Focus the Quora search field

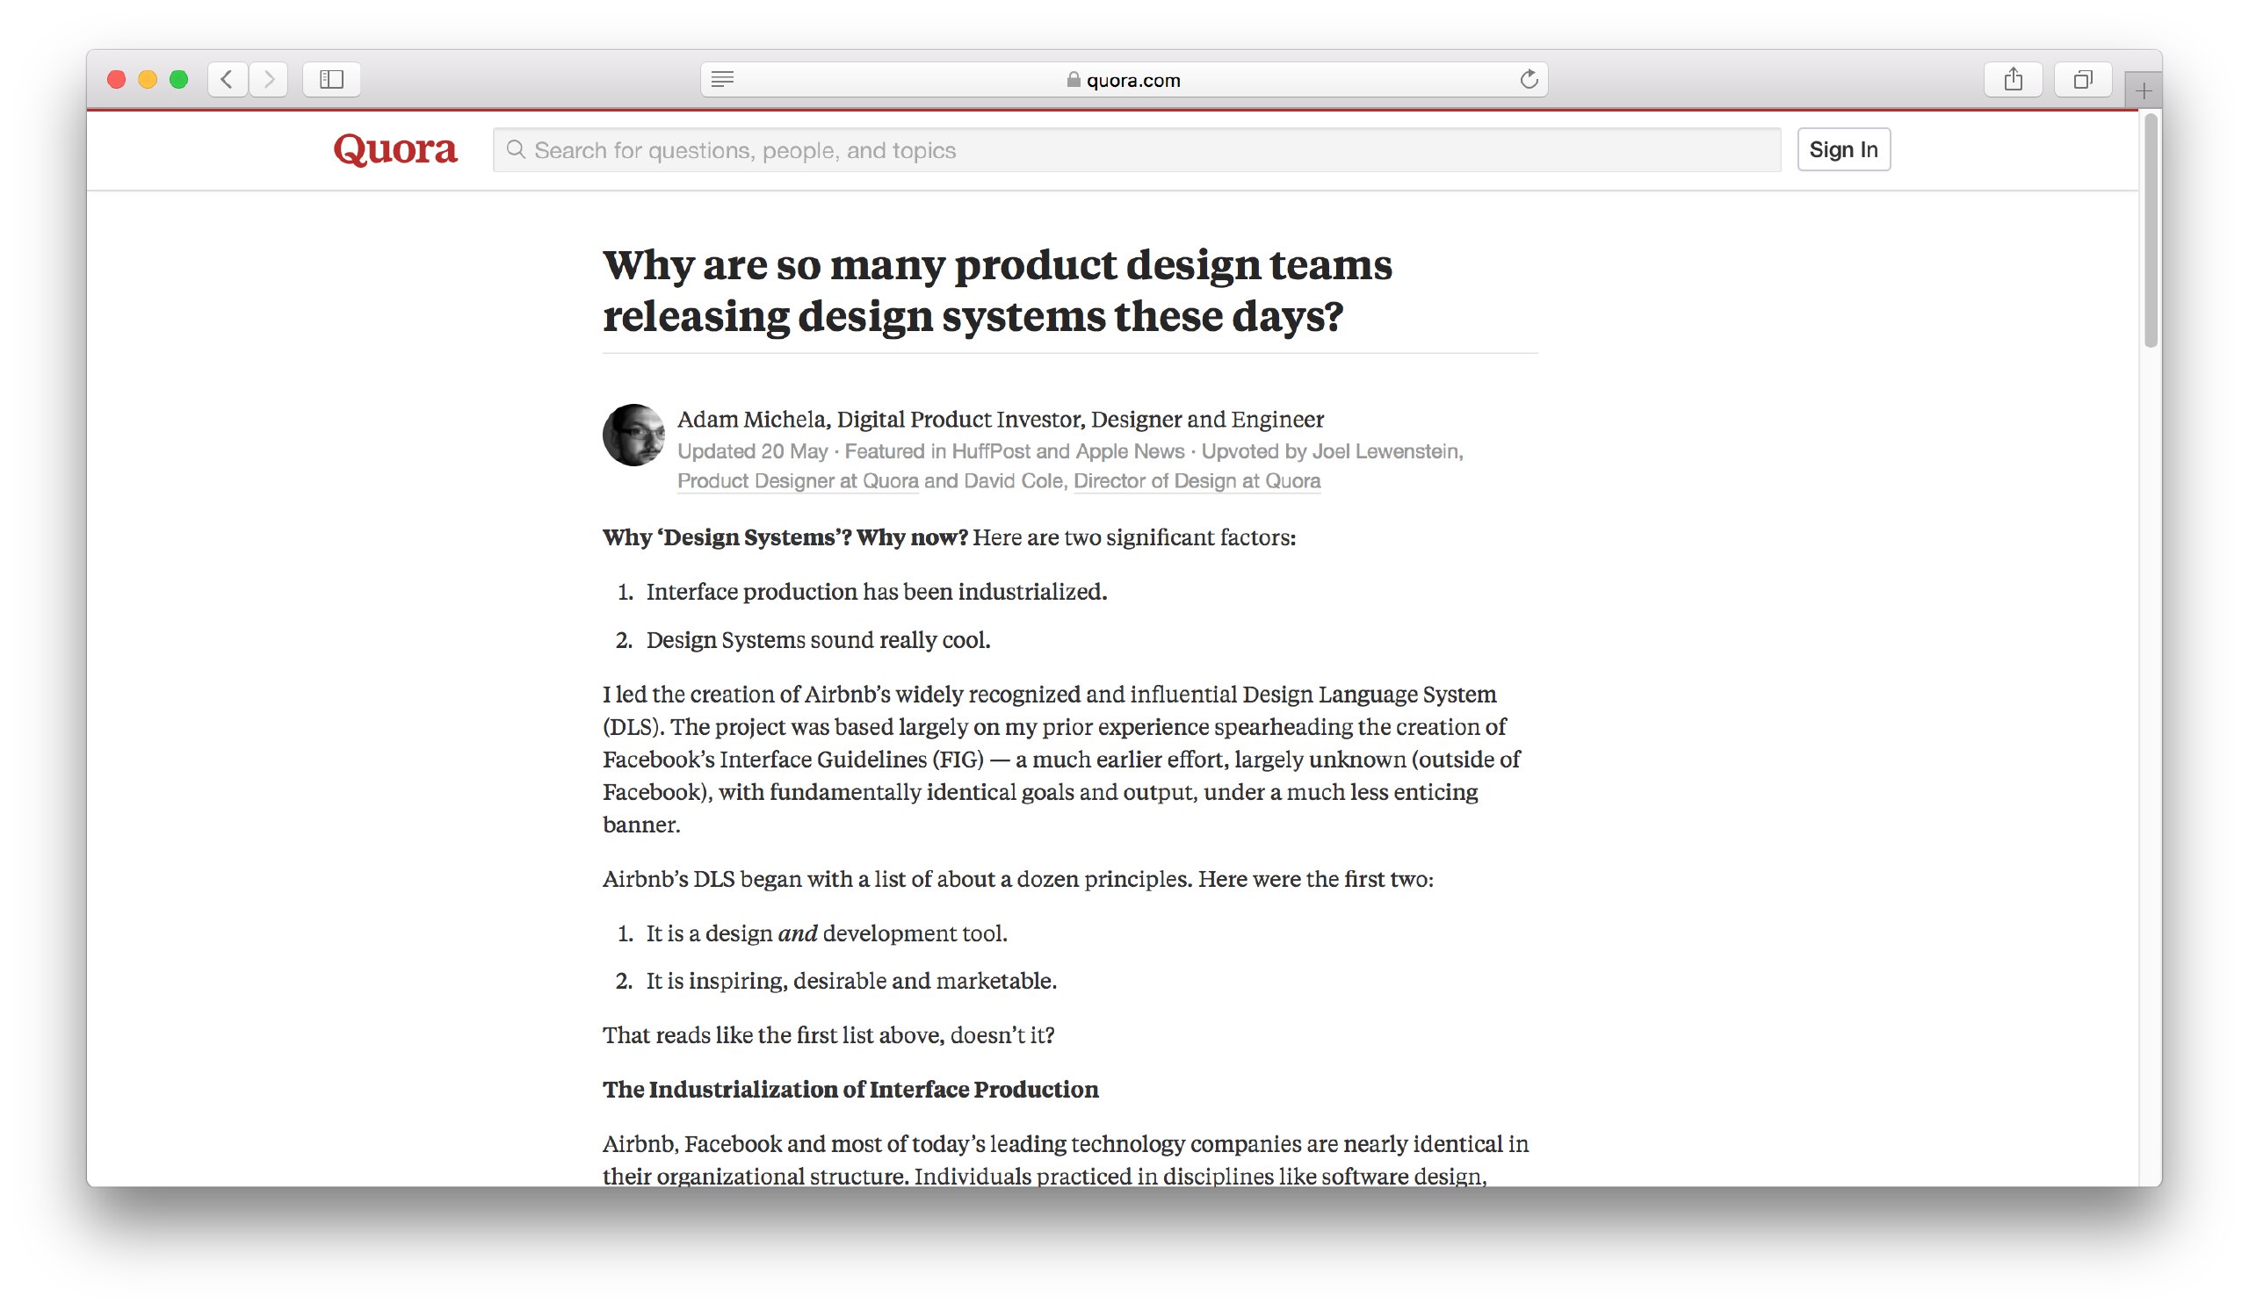point(1137,150)
